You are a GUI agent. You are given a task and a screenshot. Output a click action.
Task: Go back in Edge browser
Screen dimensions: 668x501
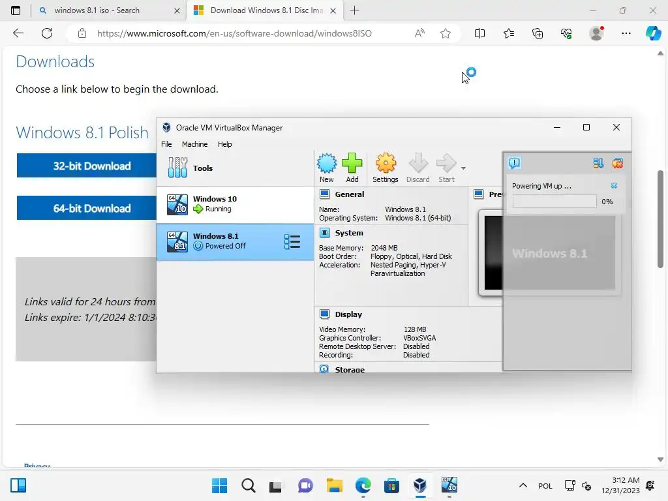pos(18,33)
